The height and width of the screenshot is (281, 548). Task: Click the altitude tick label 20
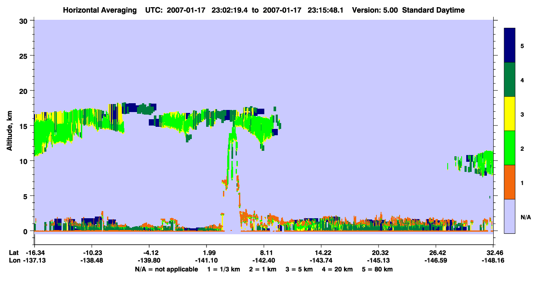(x=24, y=91)
